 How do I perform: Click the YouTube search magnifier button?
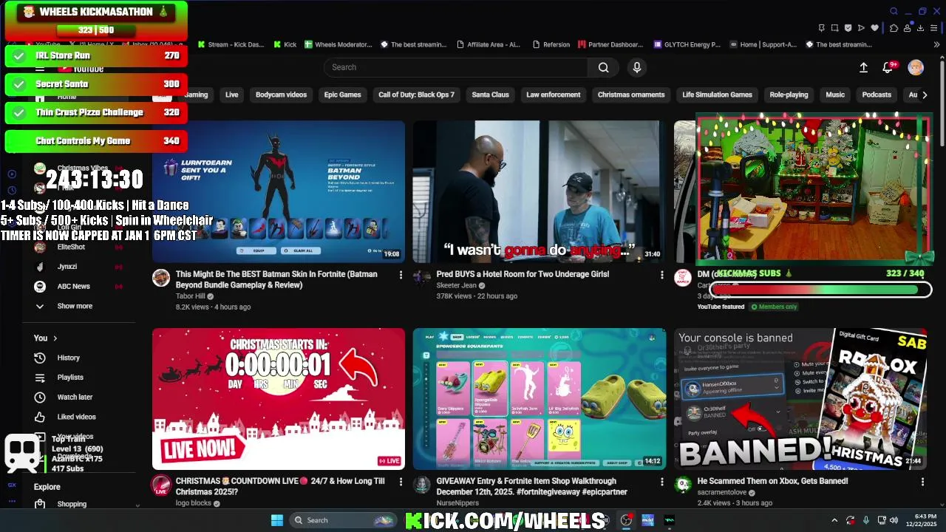[604, 67]
